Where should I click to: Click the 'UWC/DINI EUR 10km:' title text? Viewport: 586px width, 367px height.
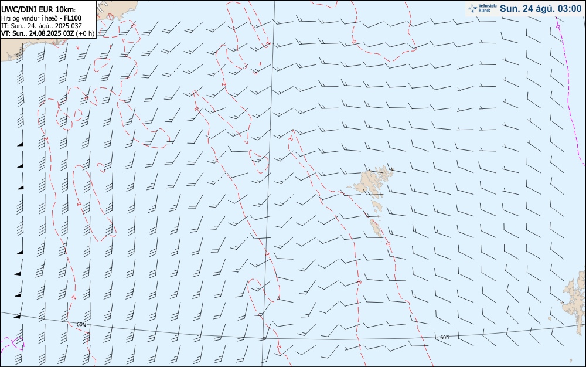38,10
